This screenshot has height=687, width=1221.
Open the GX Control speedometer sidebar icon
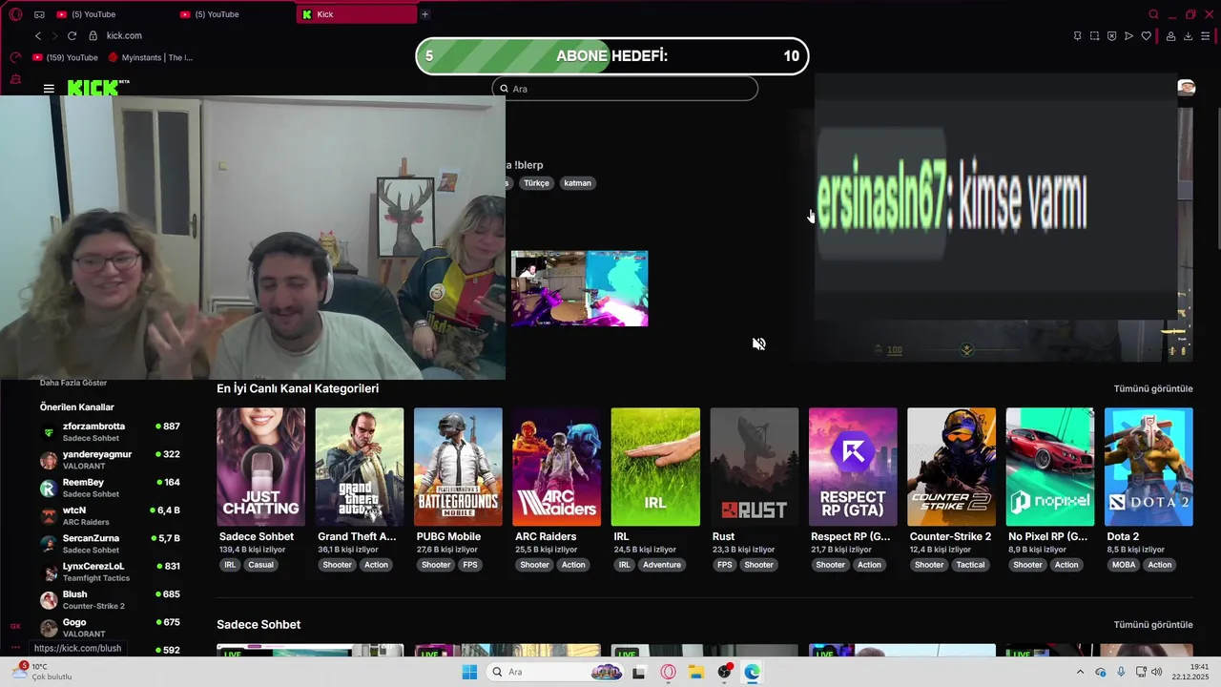pyautogui.click(x=15, y=57)
